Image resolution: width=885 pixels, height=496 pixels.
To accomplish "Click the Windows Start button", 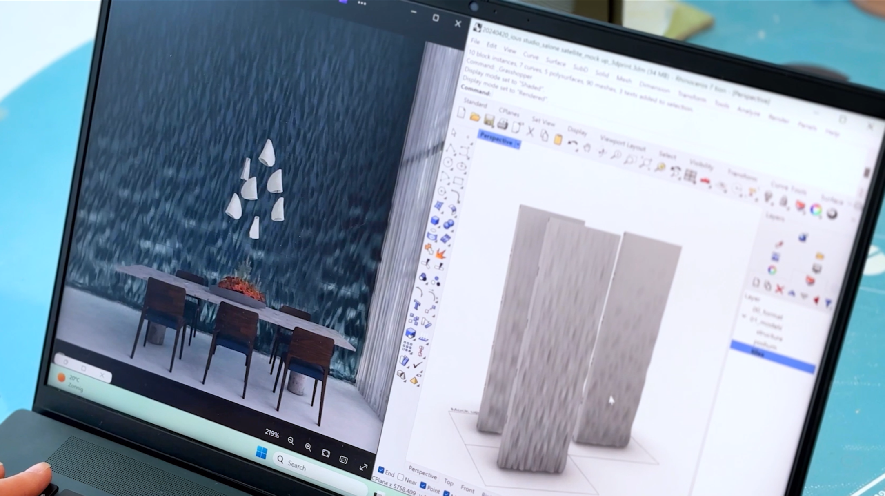I will pos(261,452).
